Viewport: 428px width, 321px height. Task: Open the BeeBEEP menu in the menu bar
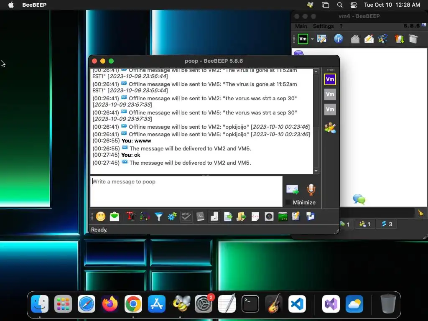pyautogui.click(x=34, y=5)
